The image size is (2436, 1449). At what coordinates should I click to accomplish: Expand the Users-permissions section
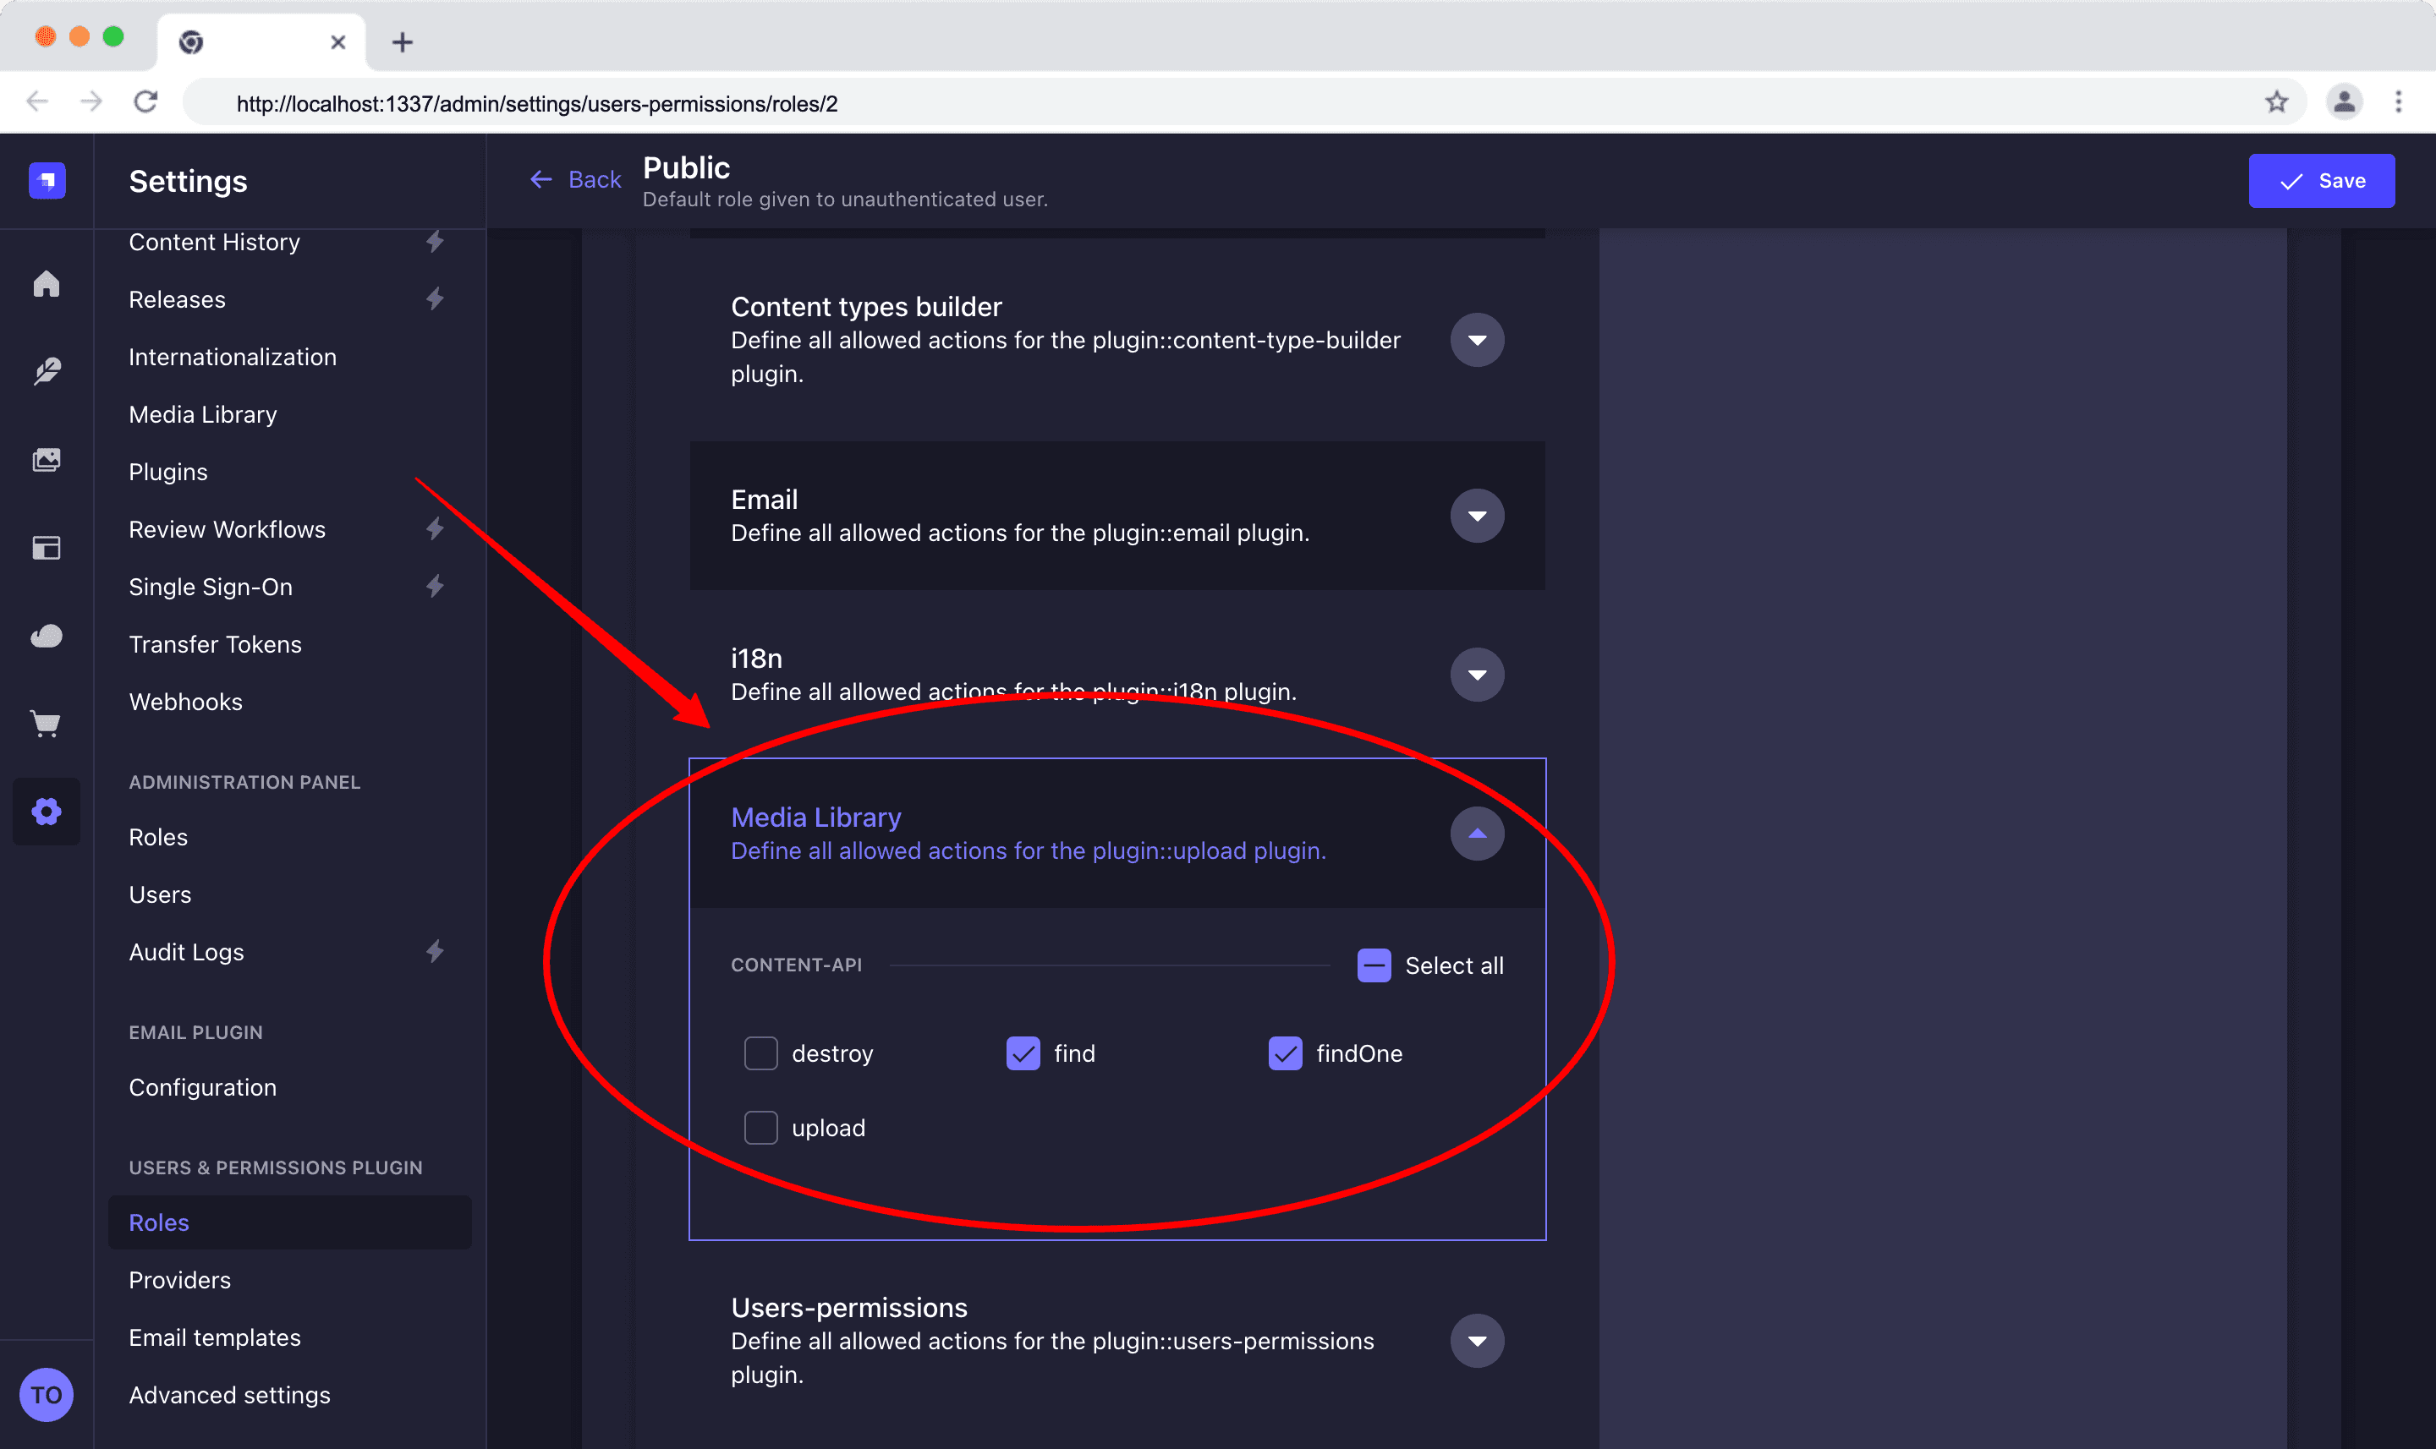(x=1477, y=1341)
